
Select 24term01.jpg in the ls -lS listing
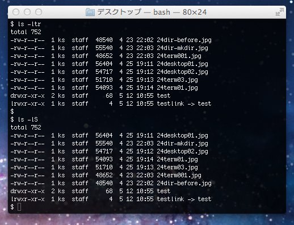point(177,160)
